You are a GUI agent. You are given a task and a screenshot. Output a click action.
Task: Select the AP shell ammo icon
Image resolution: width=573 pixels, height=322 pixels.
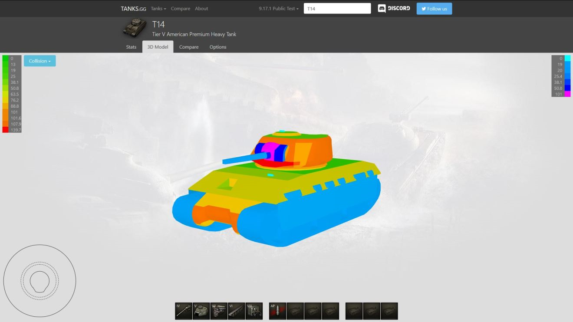[x=277, y=311]
